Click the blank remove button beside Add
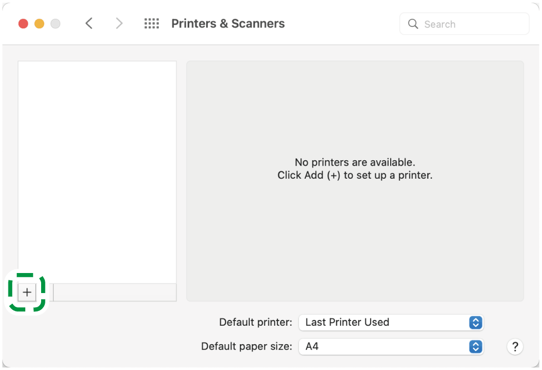 [x=45, y=293]
